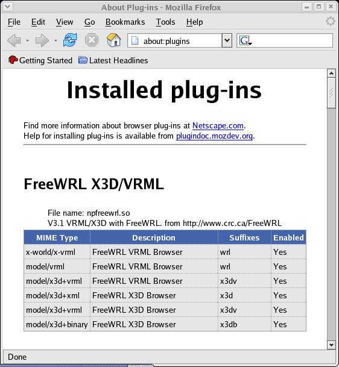
Task: Open the Edit menu
Action: click(38, 22)
